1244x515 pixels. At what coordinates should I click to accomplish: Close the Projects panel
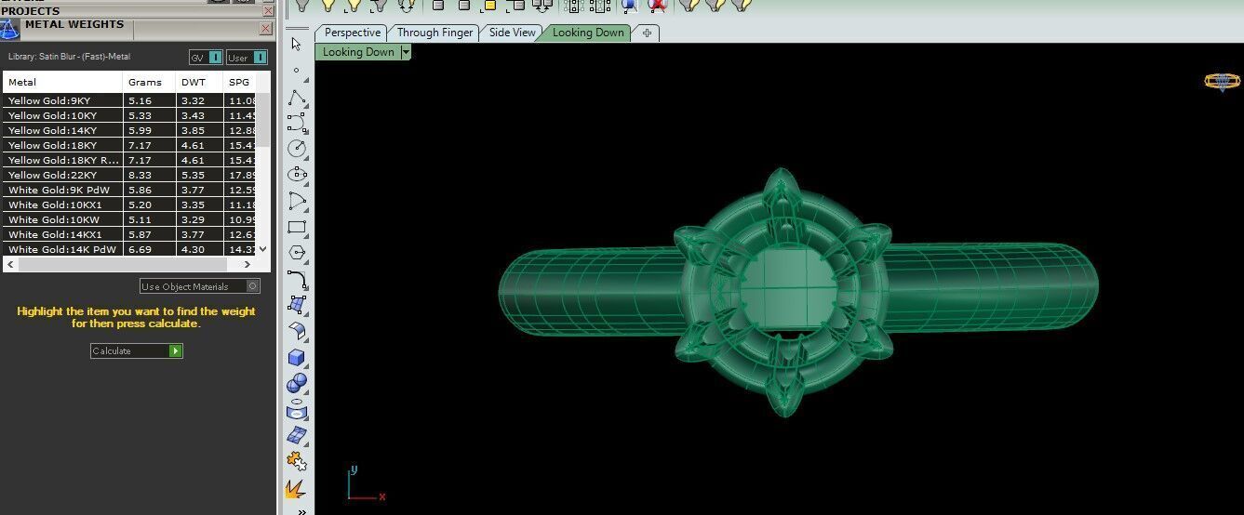pyautogui.click(x=268, y=10)
